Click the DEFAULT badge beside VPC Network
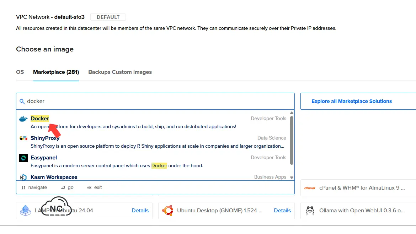416x234 pixels. (108, 17)
